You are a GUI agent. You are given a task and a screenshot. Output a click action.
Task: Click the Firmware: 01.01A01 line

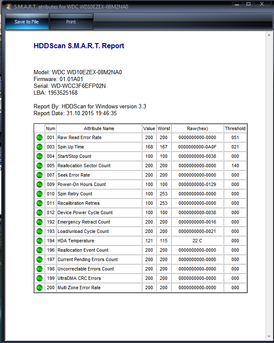tap(58, 79)
